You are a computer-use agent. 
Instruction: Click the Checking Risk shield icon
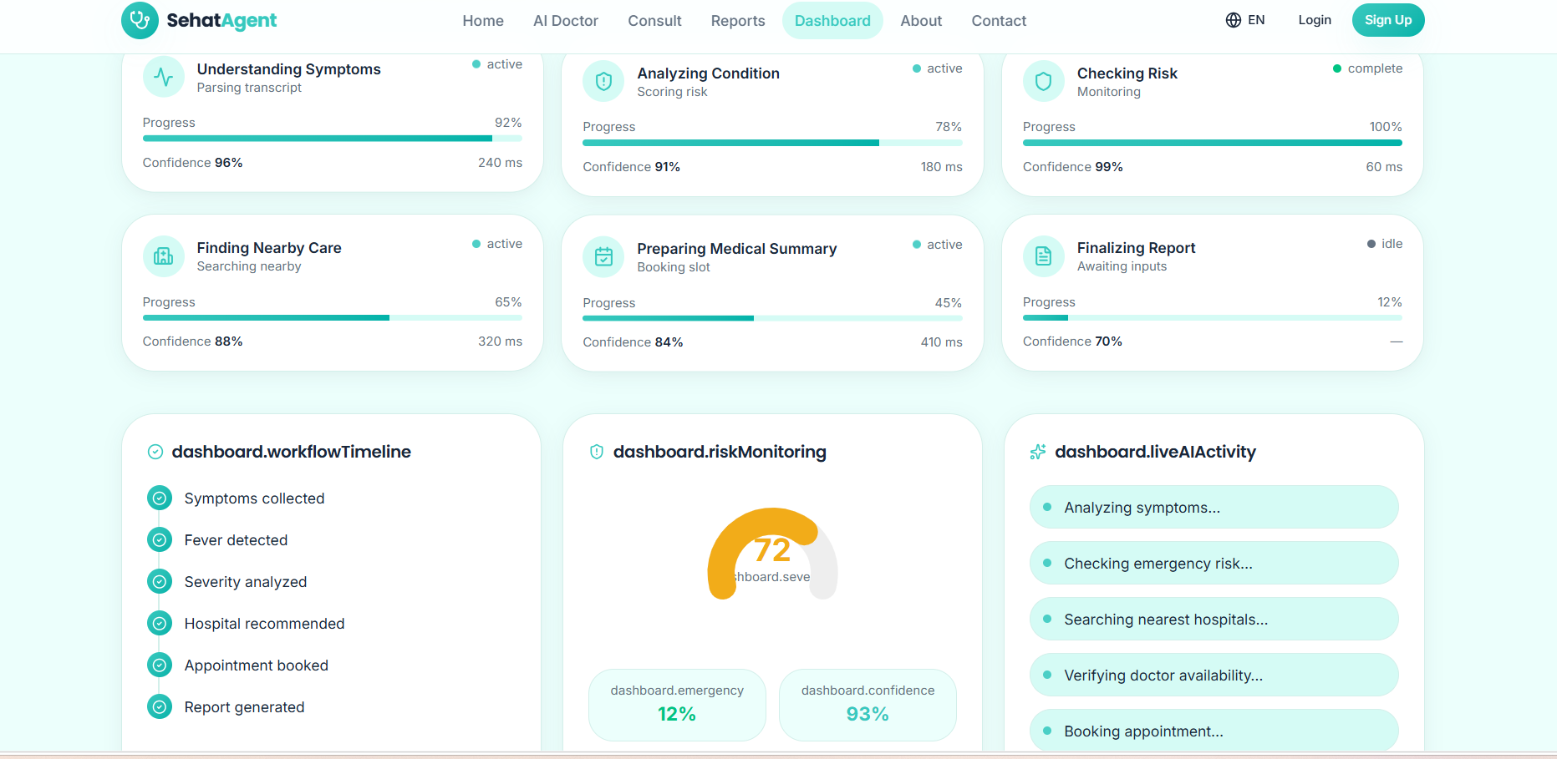[1043, 81]
